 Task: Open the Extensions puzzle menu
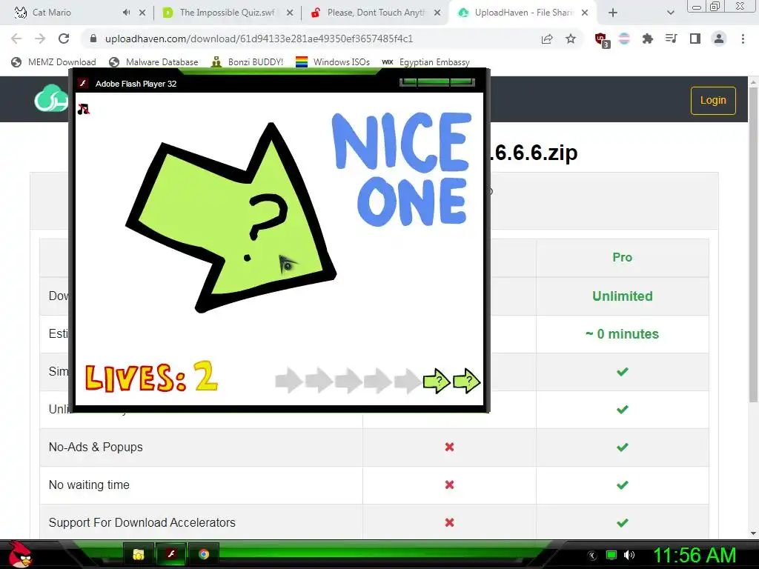pyautogui.click(x=648, y=39)
